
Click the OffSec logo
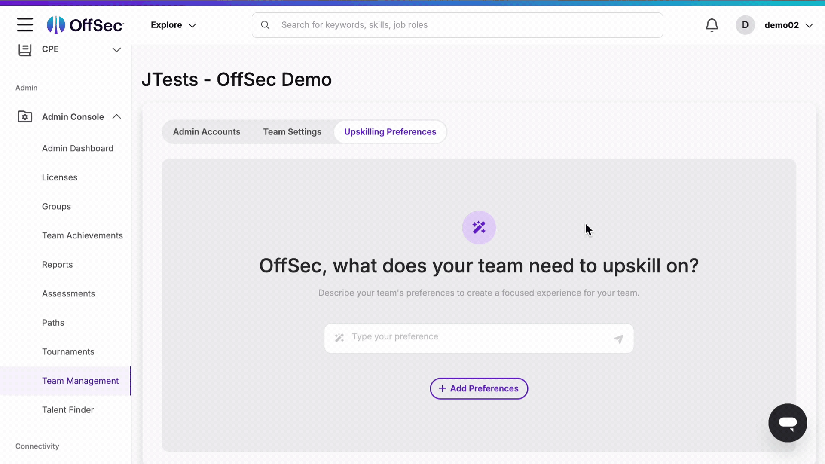(x=85, y=24)
